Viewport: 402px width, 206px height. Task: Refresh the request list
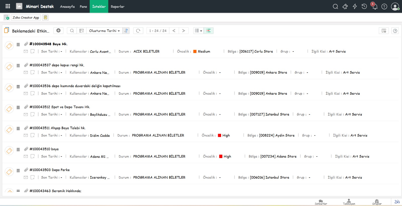coord(138,31)
